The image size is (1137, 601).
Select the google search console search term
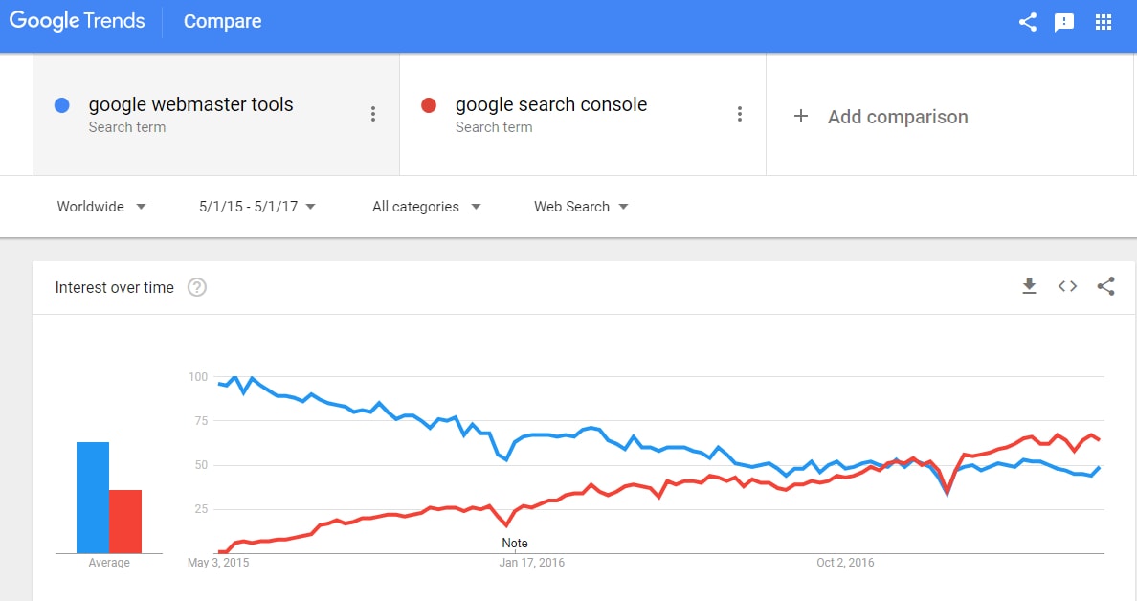click(551, 103)
